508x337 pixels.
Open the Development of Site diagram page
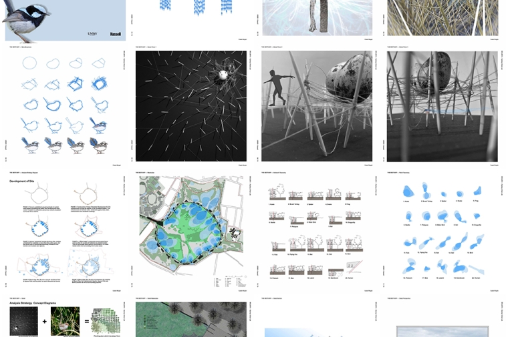(x=65, y=232)
